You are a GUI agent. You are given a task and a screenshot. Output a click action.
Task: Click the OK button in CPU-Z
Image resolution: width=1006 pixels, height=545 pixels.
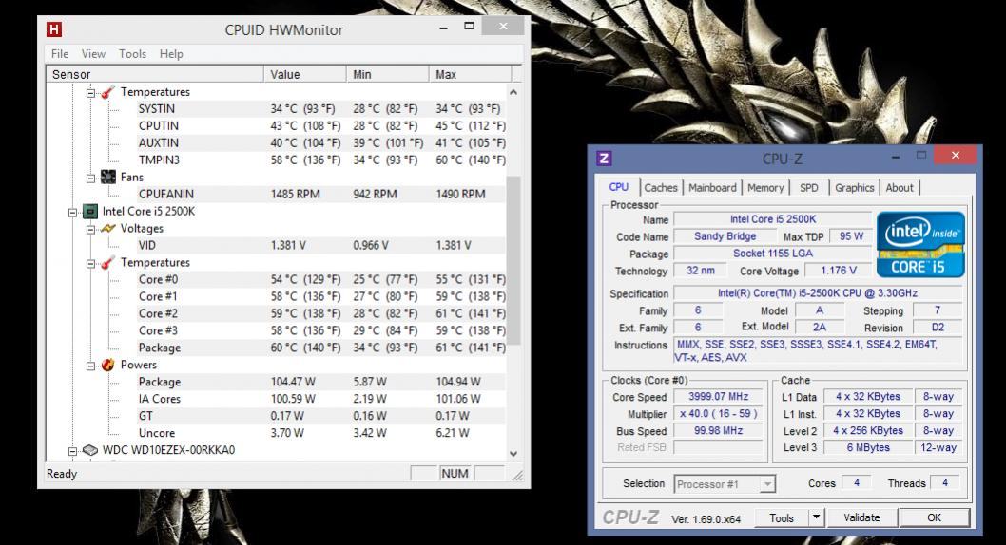[934, 517]
